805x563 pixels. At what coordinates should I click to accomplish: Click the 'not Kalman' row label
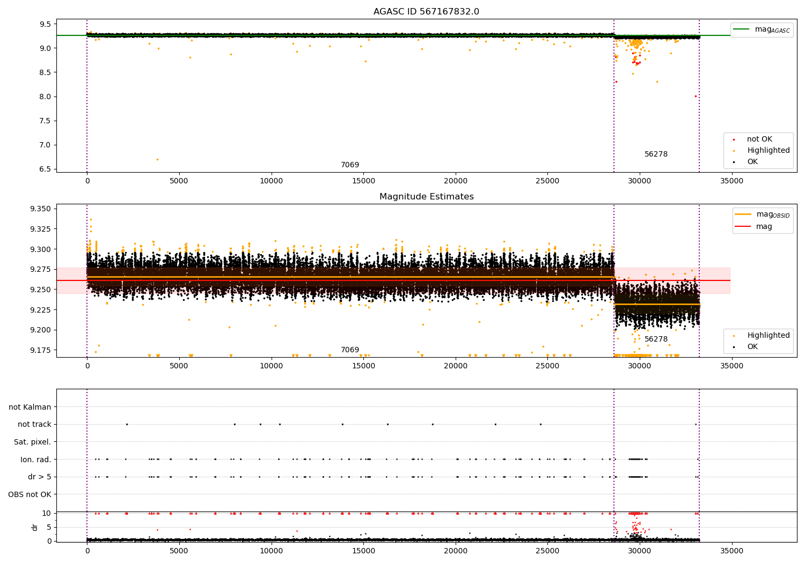click(30, 407)
